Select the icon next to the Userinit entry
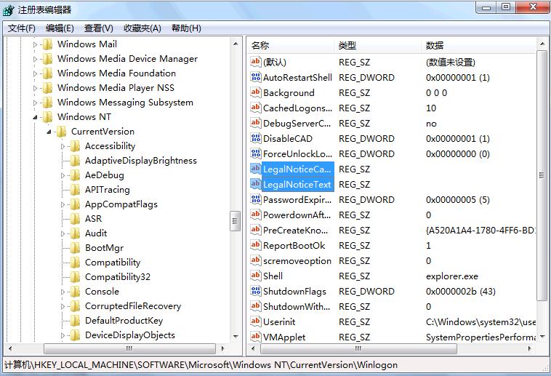 [x=255, y=322]
